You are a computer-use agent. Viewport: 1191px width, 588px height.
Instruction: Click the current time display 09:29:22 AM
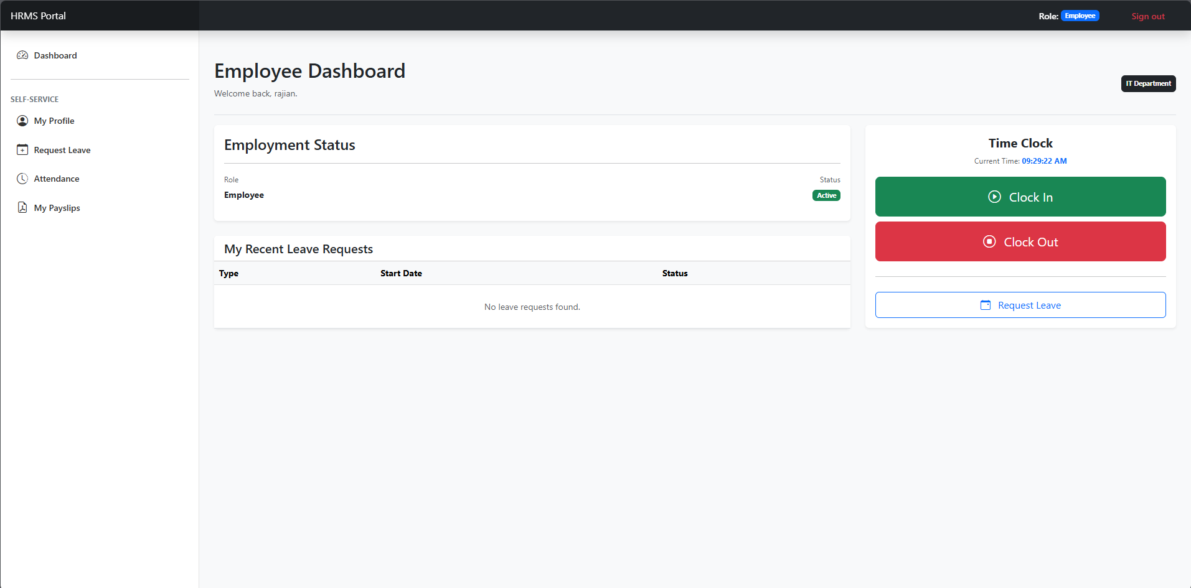(1044, 161)
